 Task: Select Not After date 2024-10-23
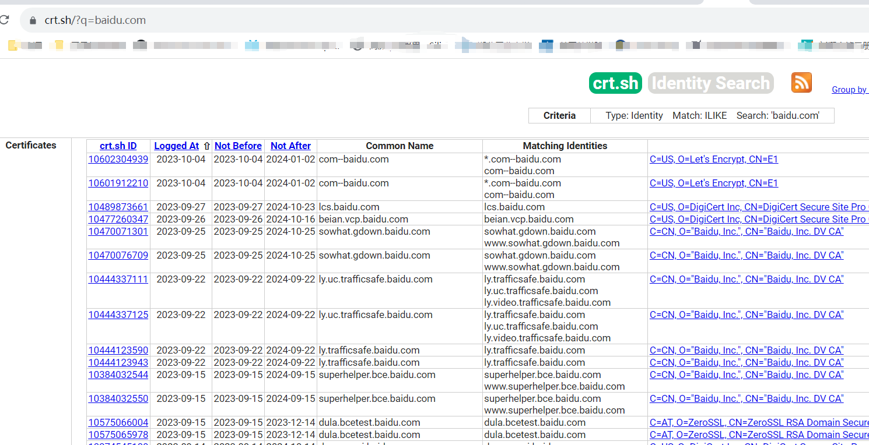[x=290, y=207]
